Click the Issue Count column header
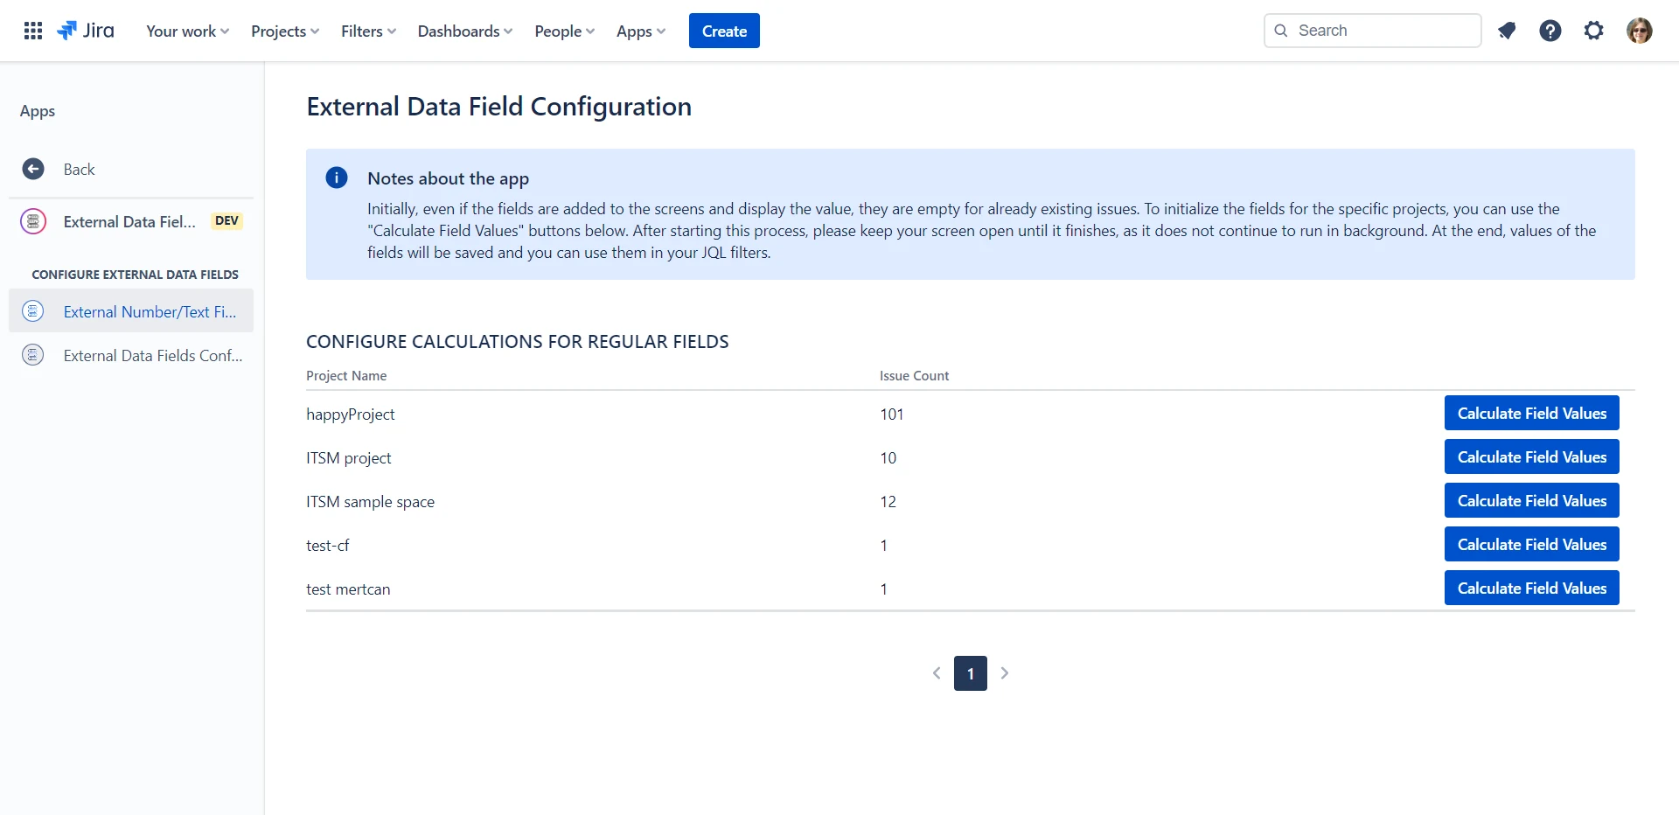1679x815 pixels. pyautogui.click(x=914, y=375)
